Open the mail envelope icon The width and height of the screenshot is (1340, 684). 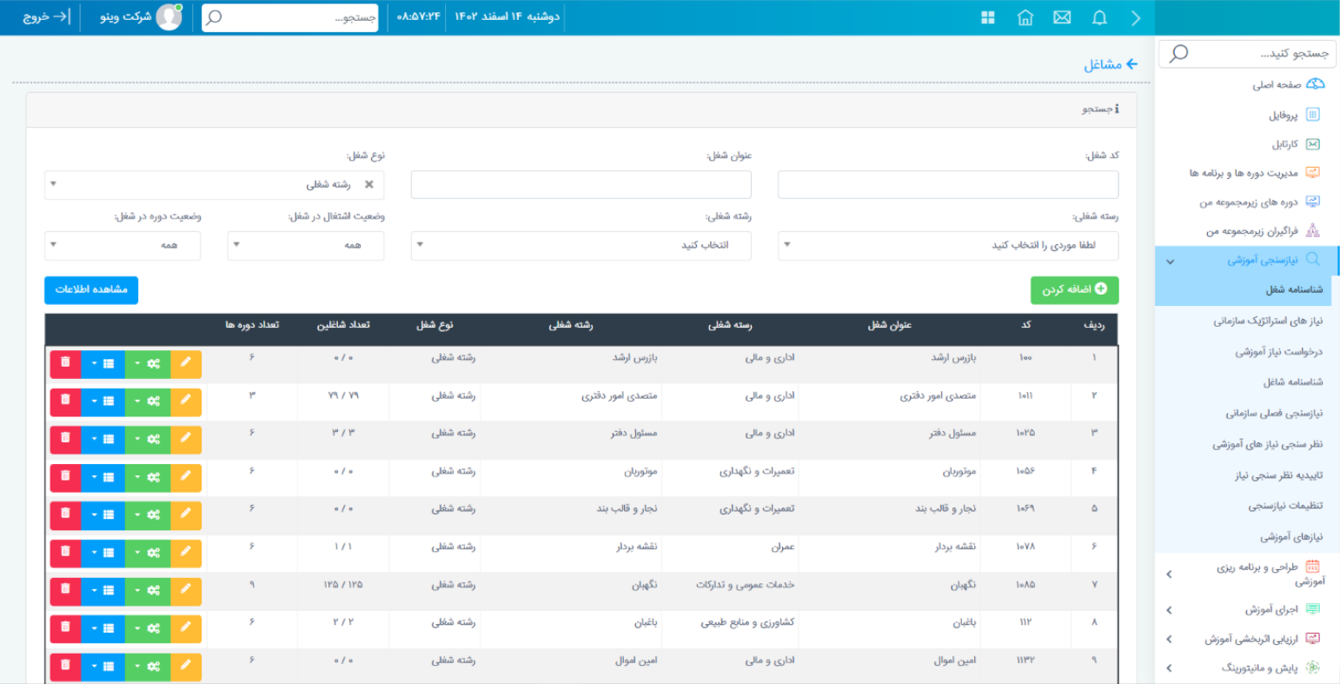pos(1062,17)
